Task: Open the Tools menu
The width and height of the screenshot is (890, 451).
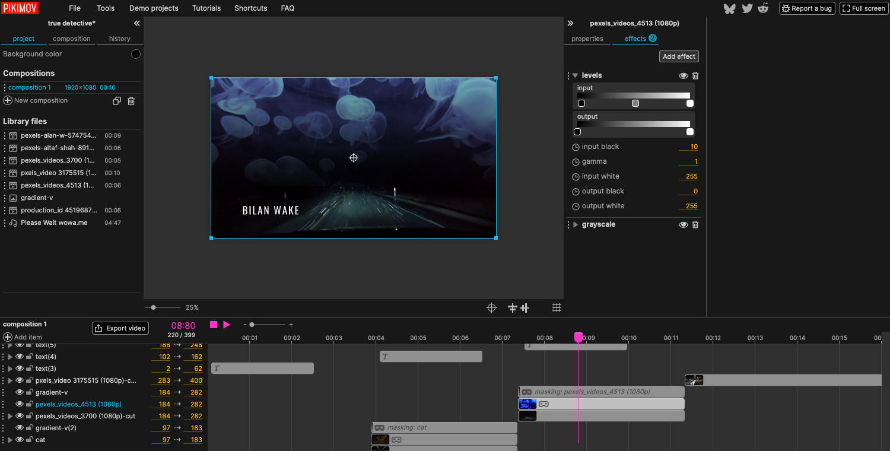Action: 106,8
